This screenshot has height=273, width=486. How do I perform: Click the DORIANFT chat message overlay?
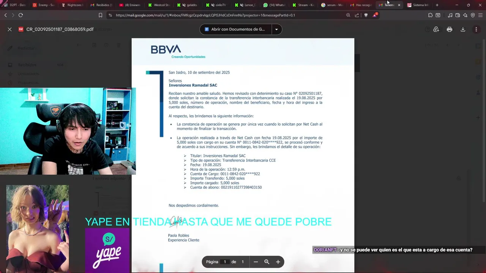pos(393,250)
